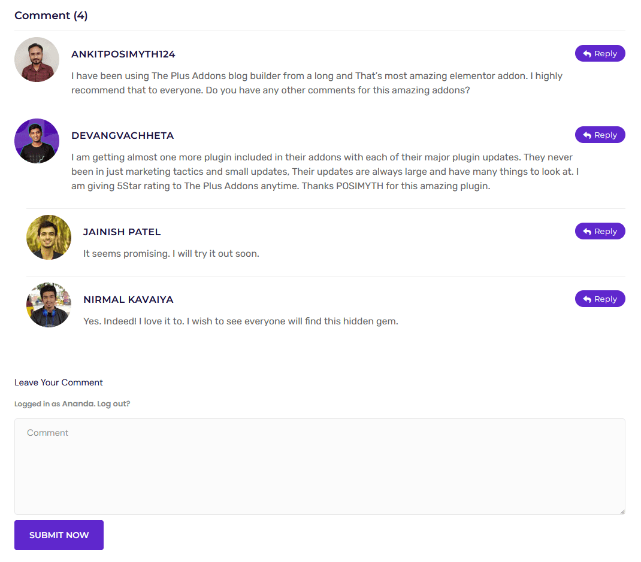The image size is (641, 562).
Task: Reply to DEVANGVACHHETA's comment
Action: click(600, 135)
